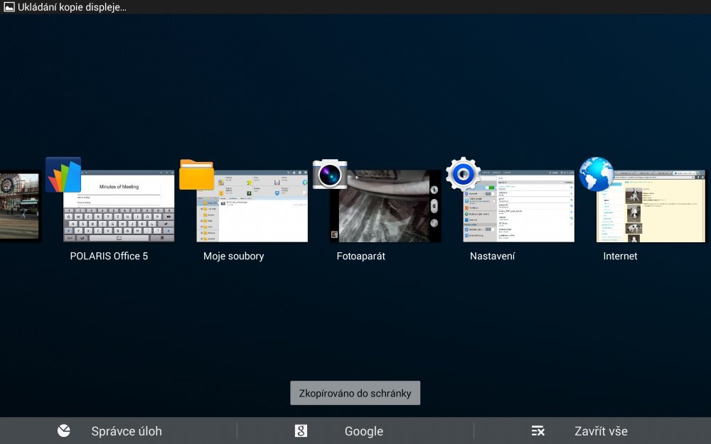Tap the Ukládání kopie displeje notification text
This screenshot has width=711, height=444.
[x=72, y=7]
